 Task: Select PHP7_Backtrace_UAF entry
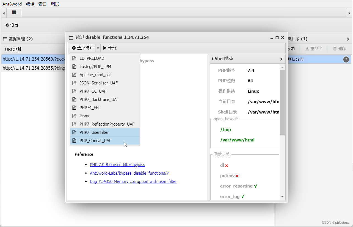click(x=105, y=99)
